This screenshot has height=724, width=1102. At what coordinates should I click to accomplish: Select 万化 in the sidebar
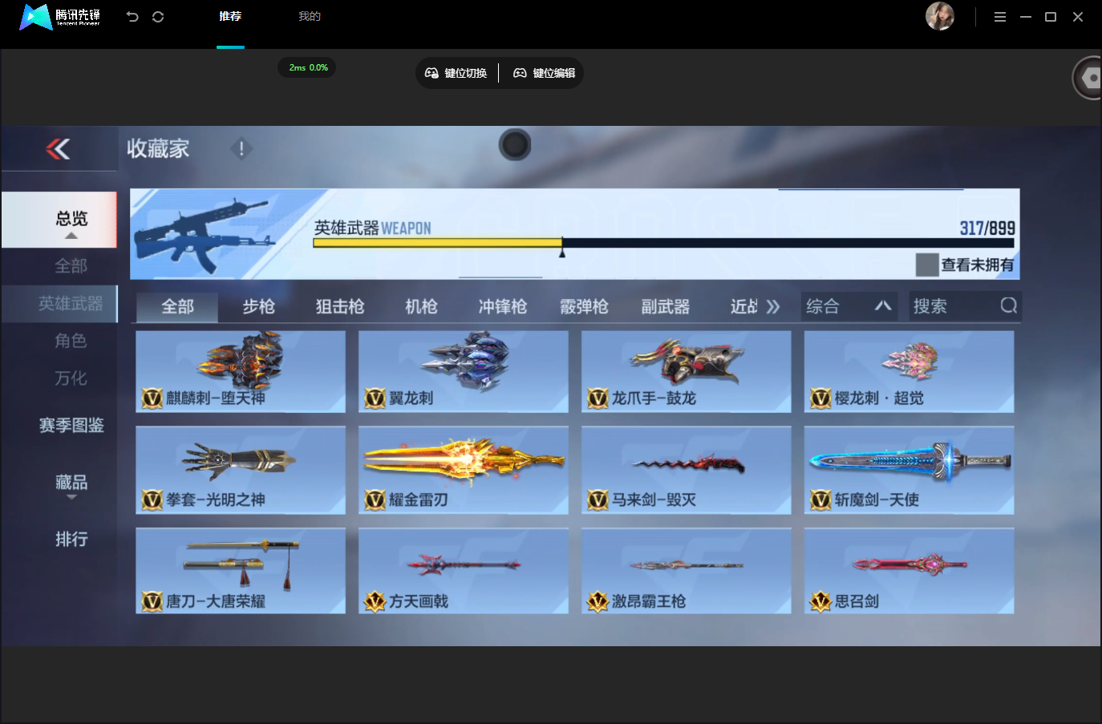[x=71, y=378]
